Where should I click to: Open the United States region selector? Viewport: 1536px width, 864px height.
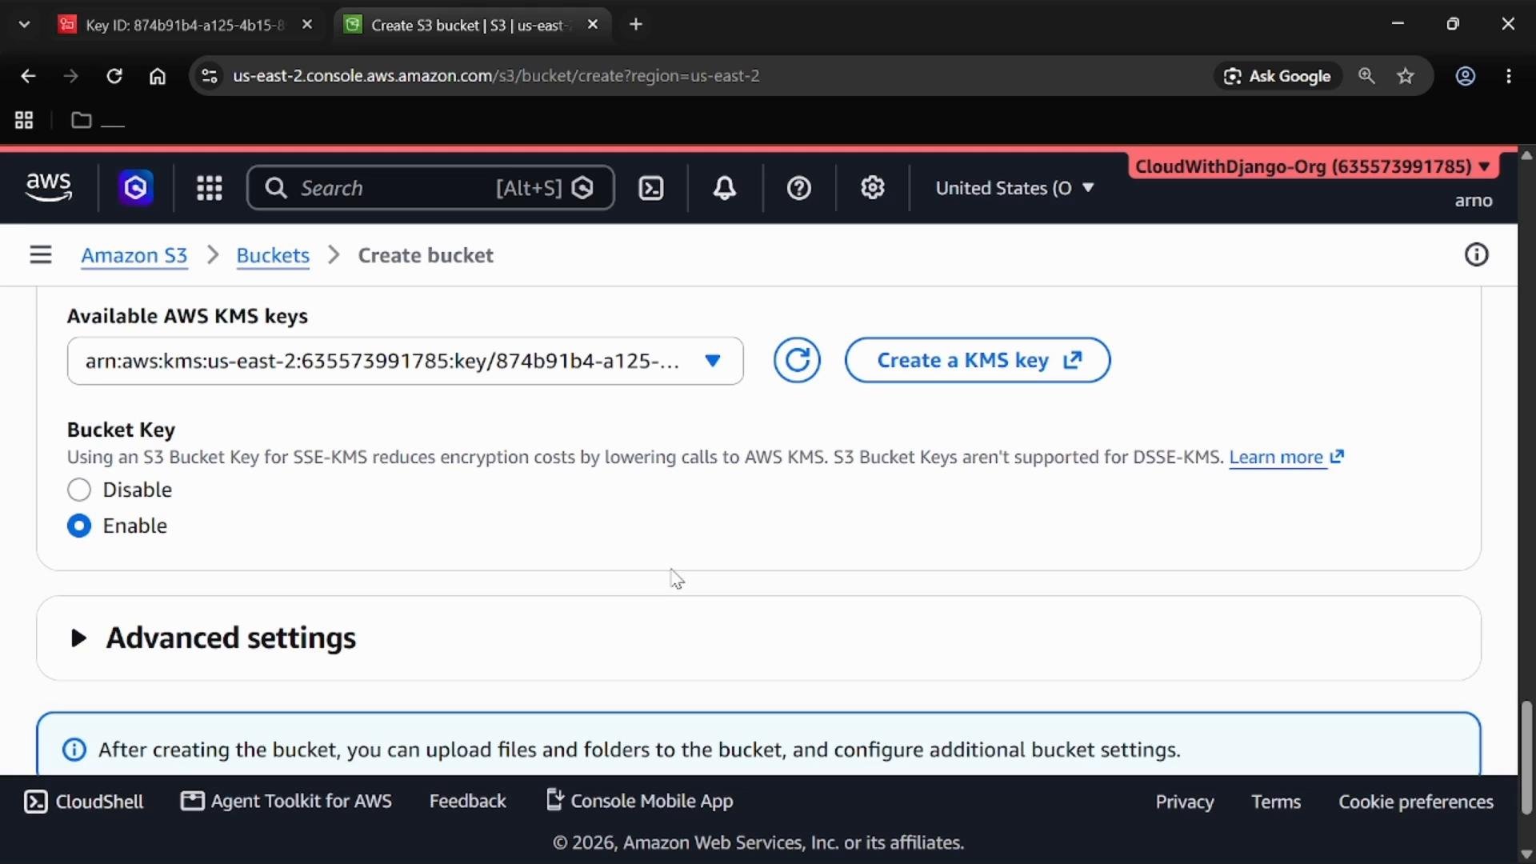[1014, 188]
